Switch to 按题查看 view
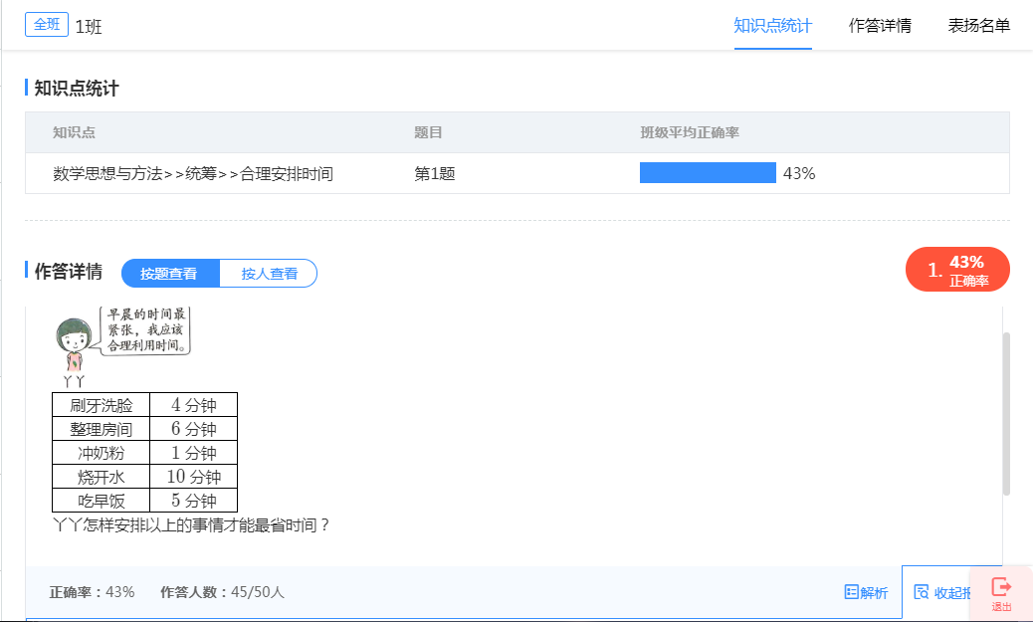The width and height of the screenshot is (1033, 622). (169, 274)
